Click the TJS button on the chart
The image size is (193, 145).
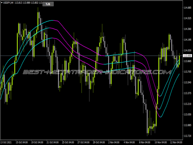[x=48, y=4]
